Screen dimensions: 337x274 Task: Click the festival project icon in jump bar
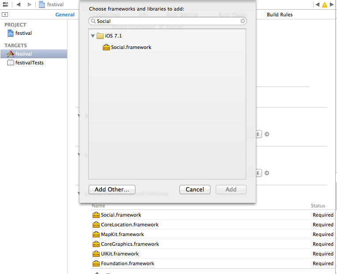coord(42,4)
